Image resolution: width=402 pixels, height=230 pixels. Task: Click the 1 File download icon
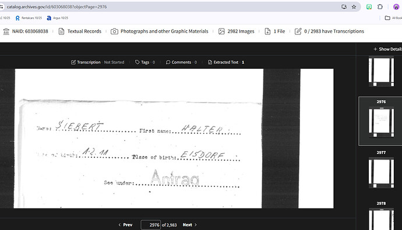(267, 31)
